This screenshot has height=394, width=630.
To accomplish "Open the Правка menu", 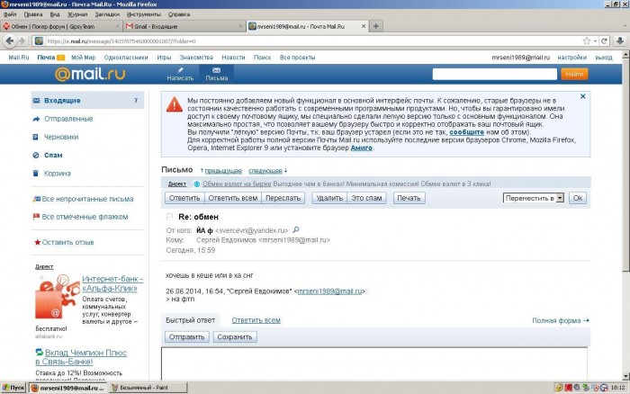I will [33, 14].
